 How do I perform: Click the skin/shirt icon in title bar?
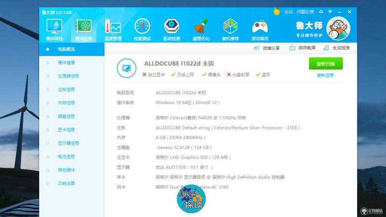pyautogui.click(x=321, y=12)
